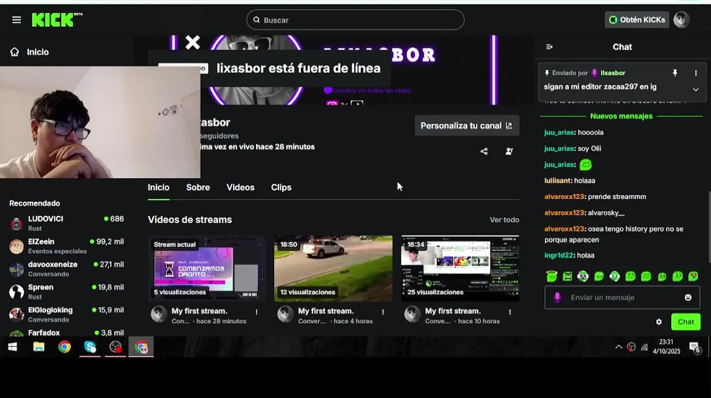Unpin the pinned chat message
This screenshot has width=711, height=398.
[x=675, y=73]
